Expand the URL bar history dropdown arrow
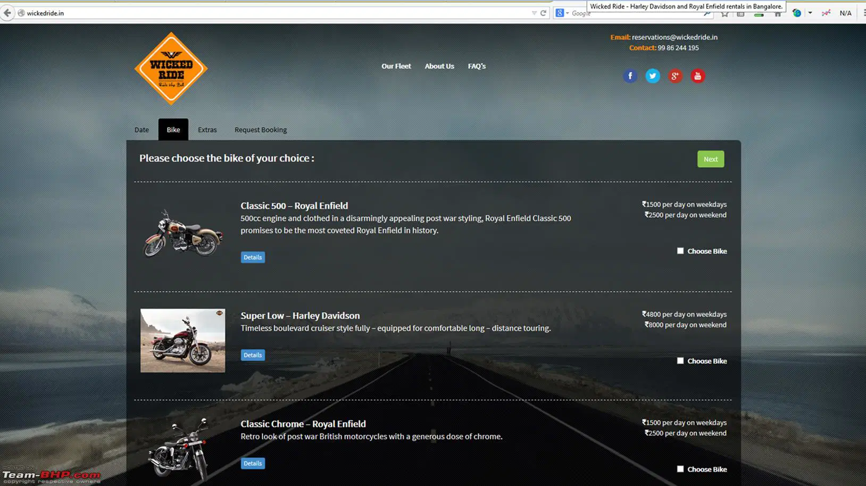The image size is (866, 486). point(534,13)
